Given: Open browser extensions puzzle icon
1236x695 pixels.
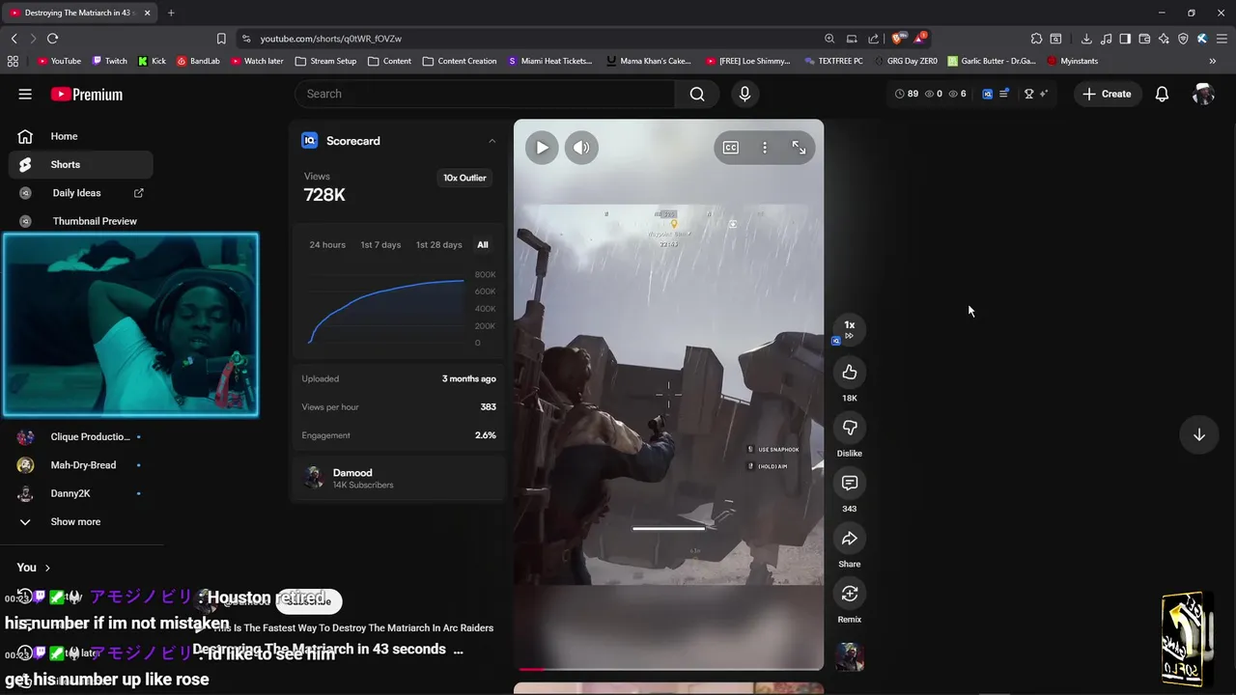Looking at the screenshot, I should click(x=1036, y=39).
